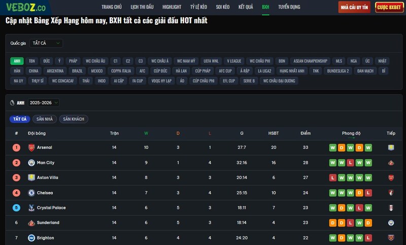Click the NHÀ CÁI UY TÍN button

point(354,7)
